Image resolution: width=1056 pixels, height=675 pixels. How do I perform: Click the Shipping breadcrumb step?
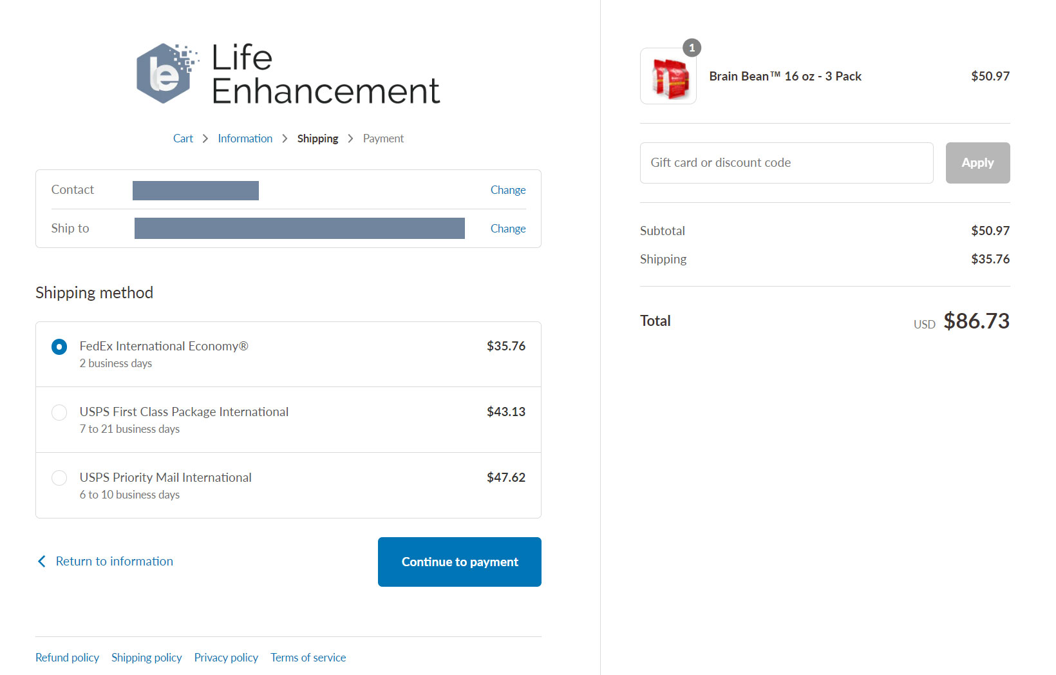click(317, 138)
